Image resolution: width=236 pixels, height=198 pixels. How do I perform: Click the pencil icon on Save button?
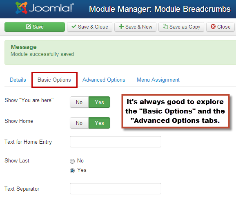click(29, 27)
